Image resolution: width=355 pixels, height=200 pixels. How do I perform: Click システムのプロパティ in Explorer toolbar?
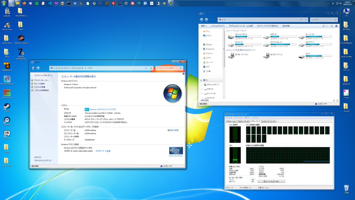(x=218, y=26)
